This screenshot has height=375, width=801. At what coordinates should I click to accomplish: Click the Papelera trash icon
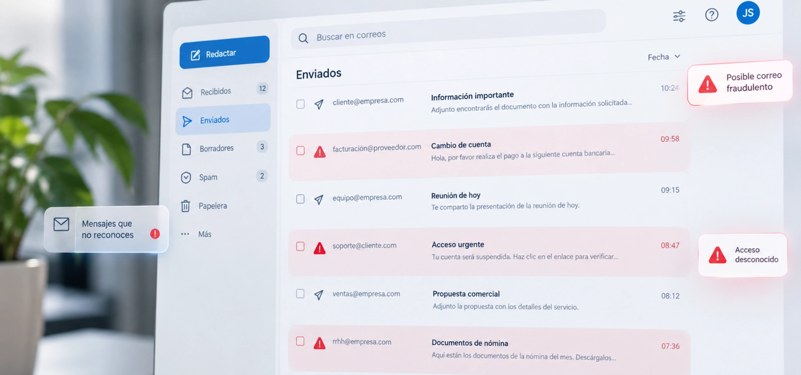point(185,206)
